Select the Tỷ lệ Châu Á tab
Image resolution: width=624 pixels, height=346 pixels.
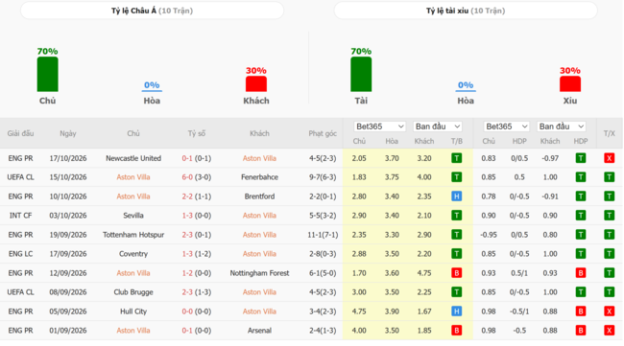(x=152, y=11)
